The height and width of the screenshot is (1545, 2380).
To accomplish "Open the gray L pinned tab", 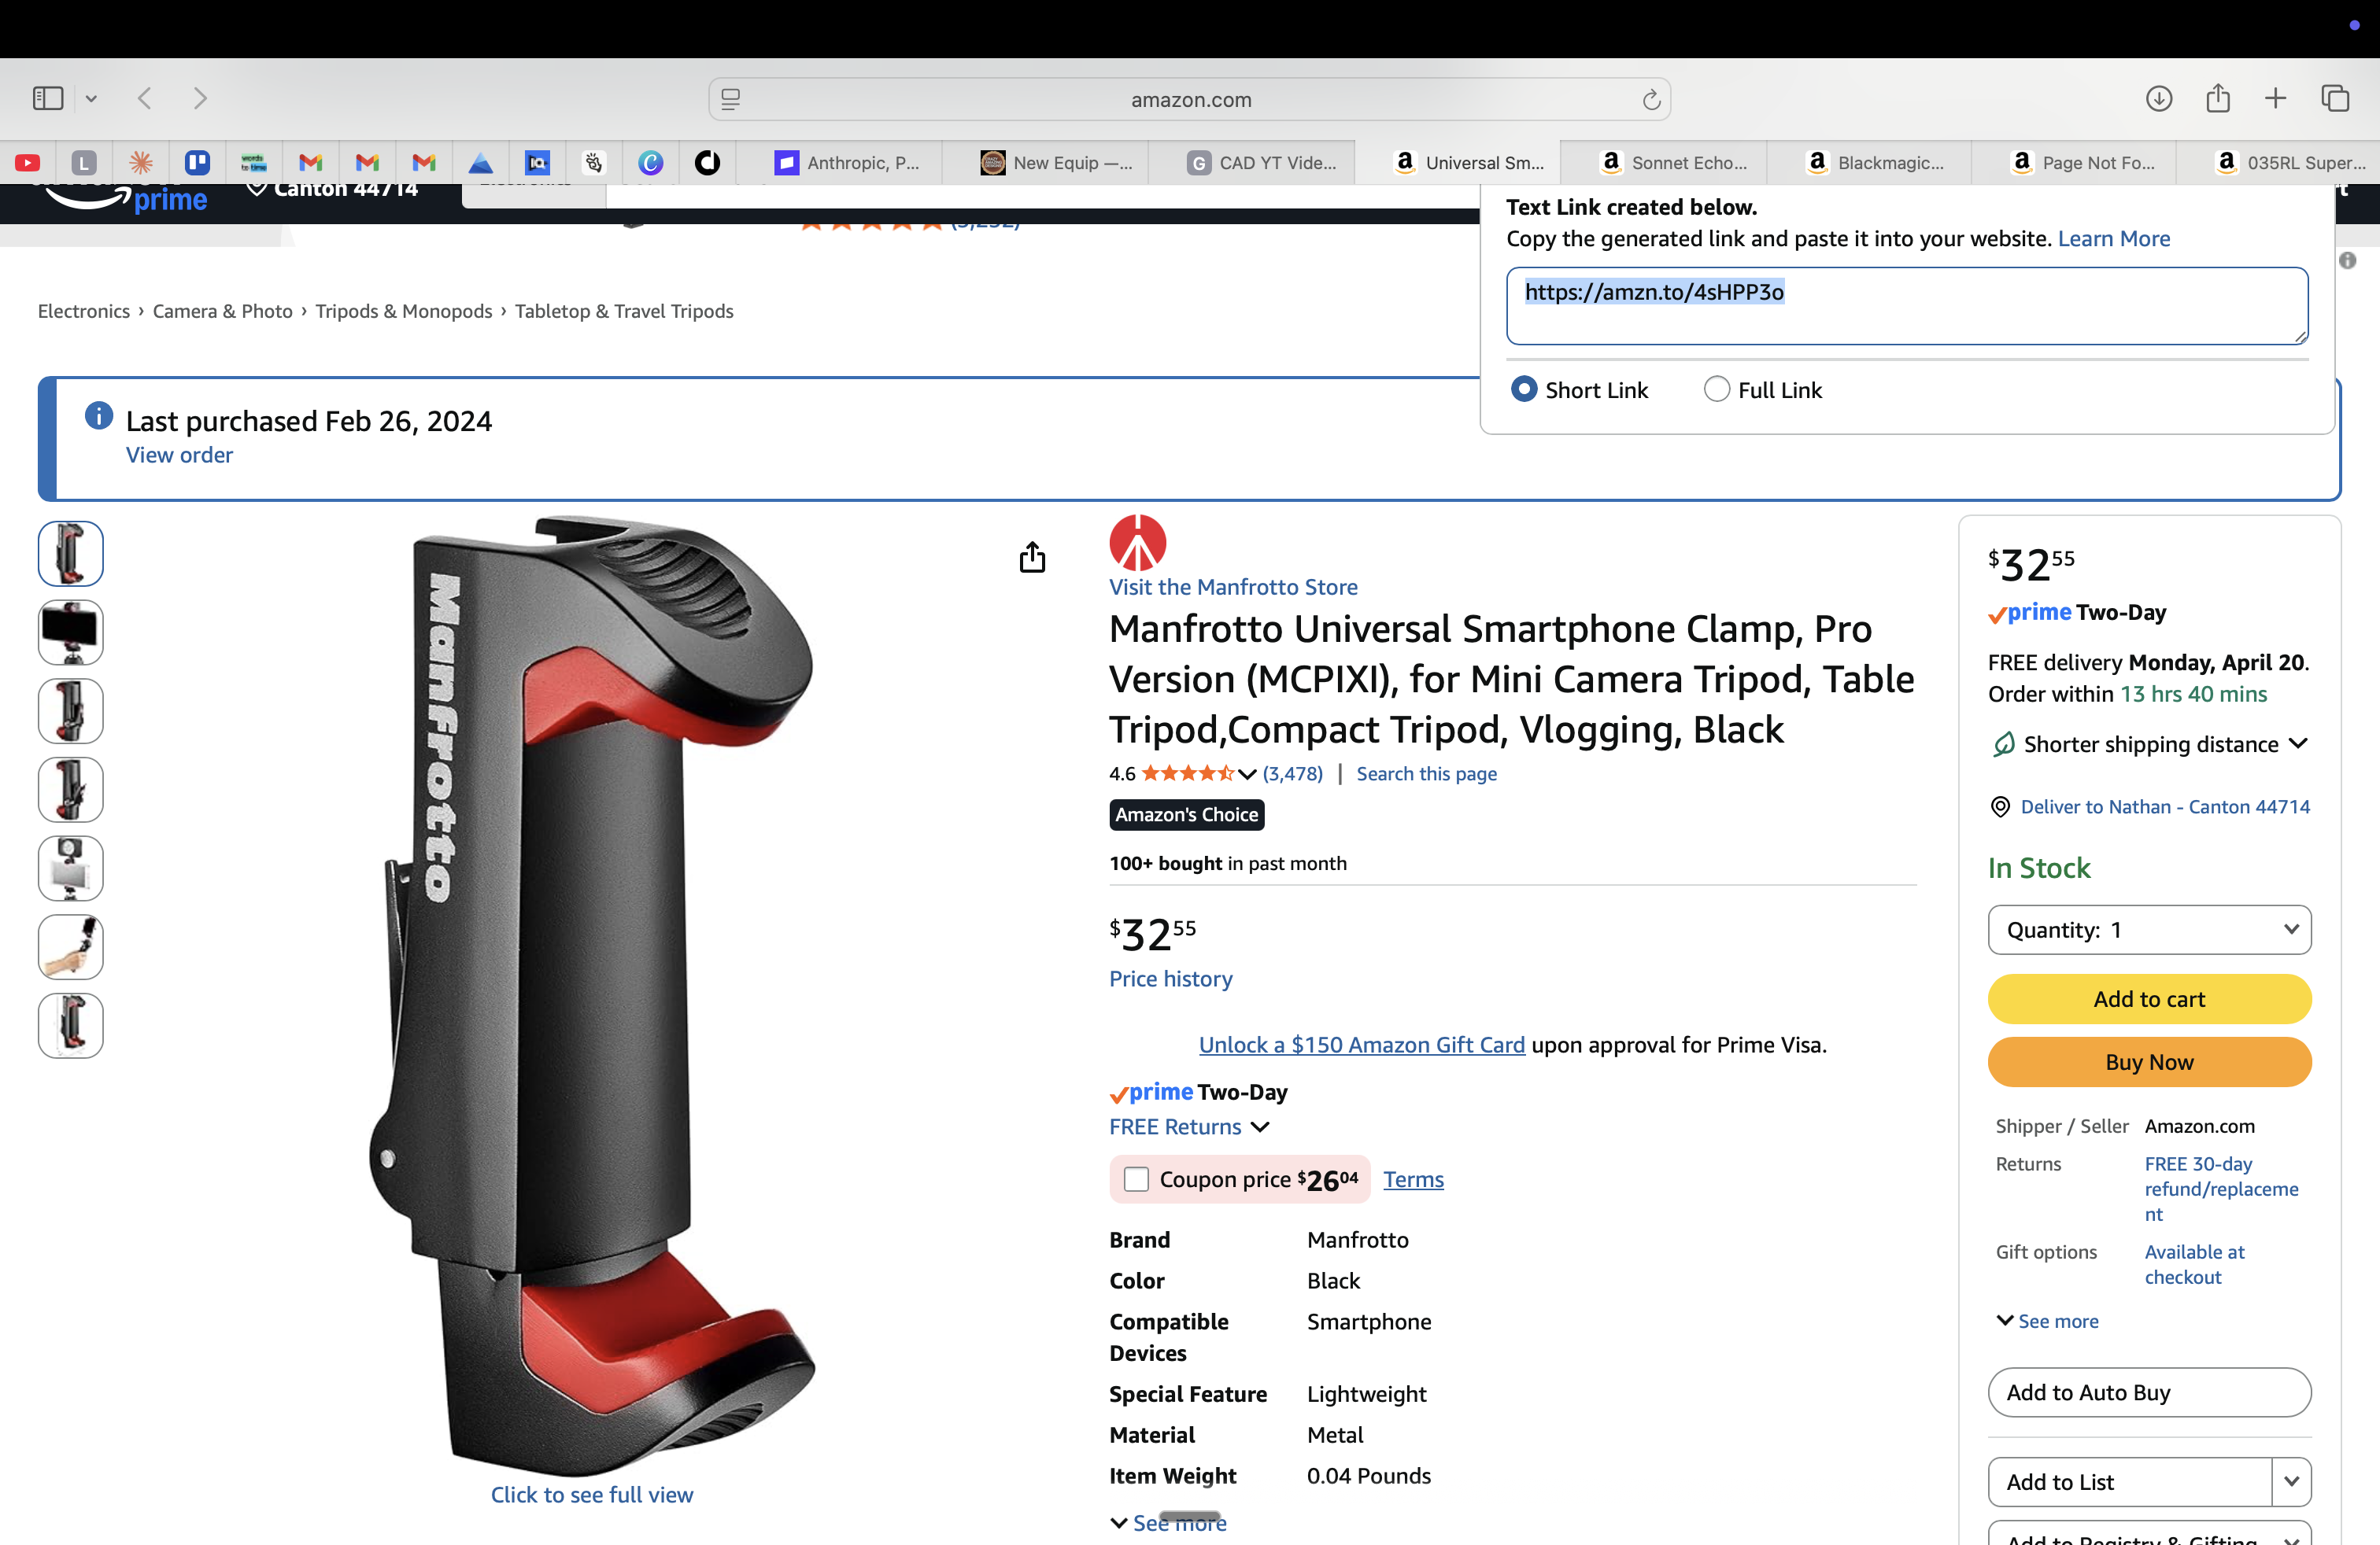I will [x=84, y=162].
